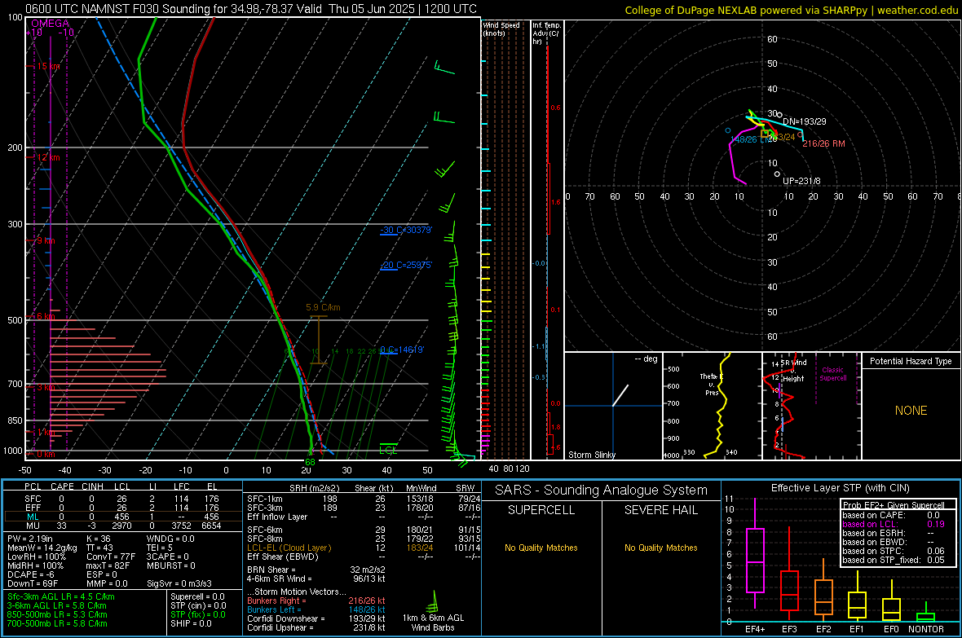Click the 'Storm Slinky' panel label
Screen dimensions: 962x638
pyautogui.click(x=591, y=455)
